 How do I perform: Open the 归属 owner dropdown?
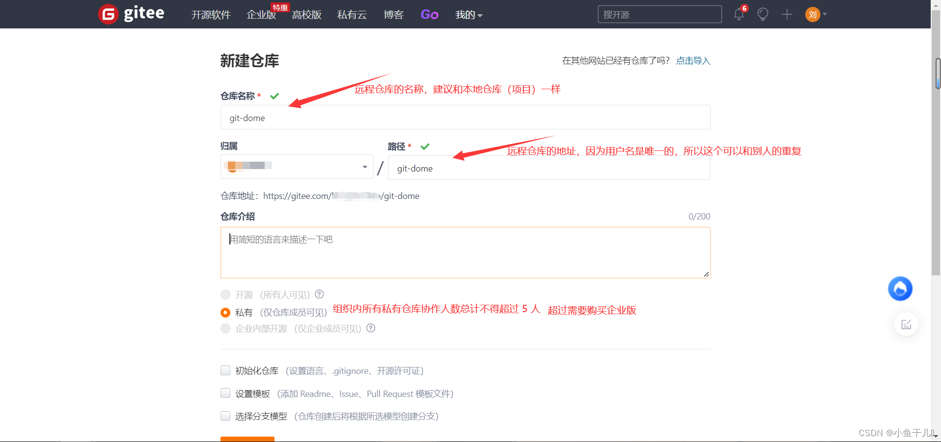297,167
